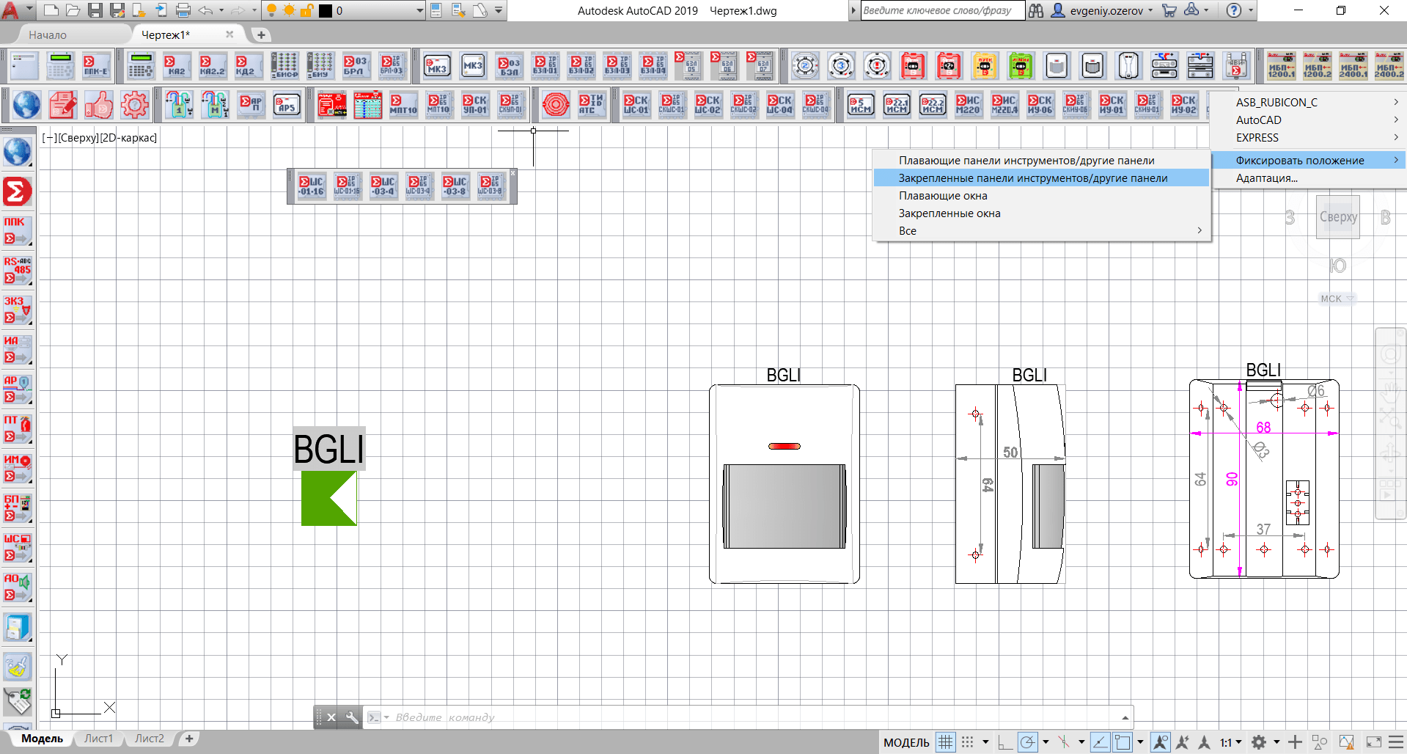Select the thumbs-up toolbar icon
The width and height of the screenshot is (1407, 754).
coord(99,105)
